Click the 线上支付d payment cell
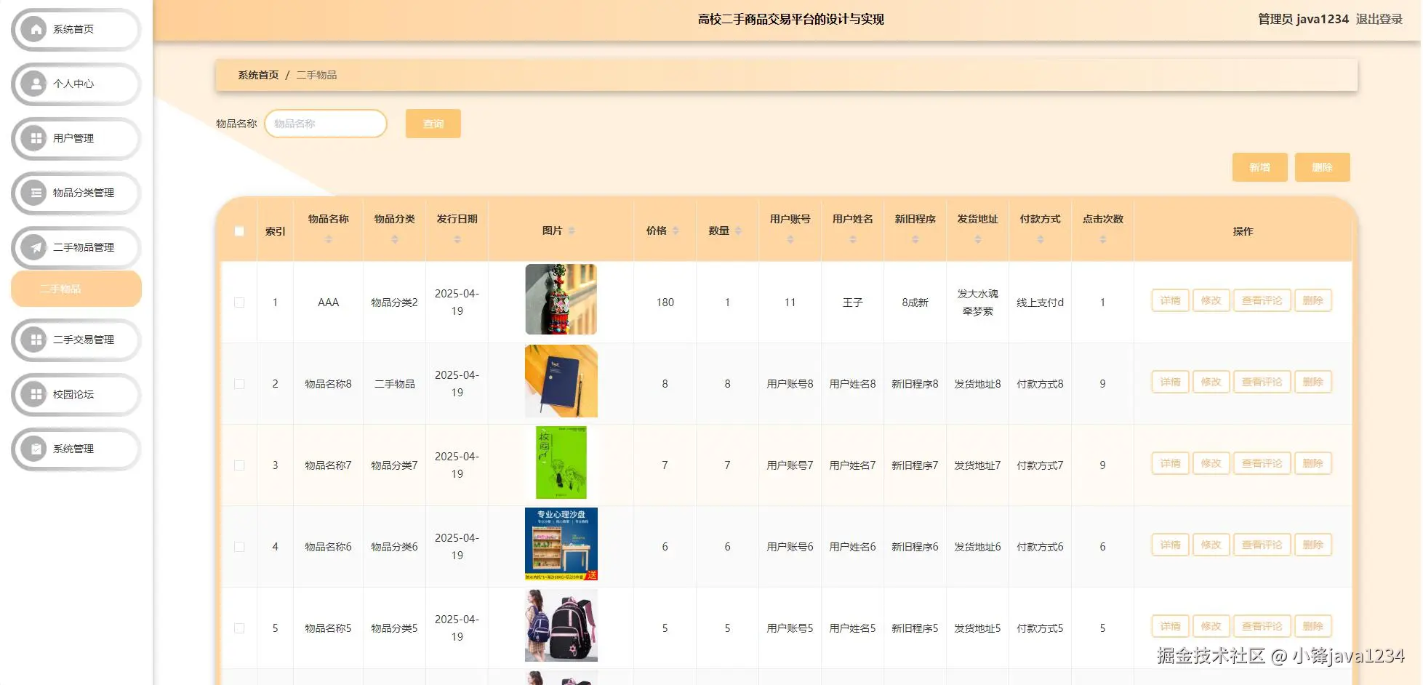The image size is (1423, 685). coord(1040,303)
